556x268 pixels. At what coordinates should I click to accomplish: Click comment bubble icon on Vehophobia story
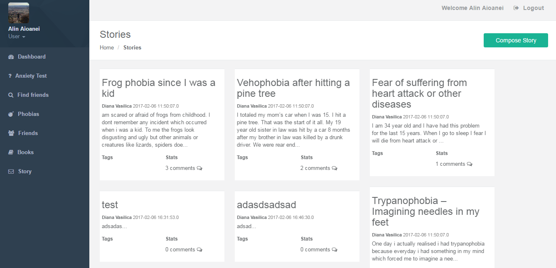click(x=335, y=168)
